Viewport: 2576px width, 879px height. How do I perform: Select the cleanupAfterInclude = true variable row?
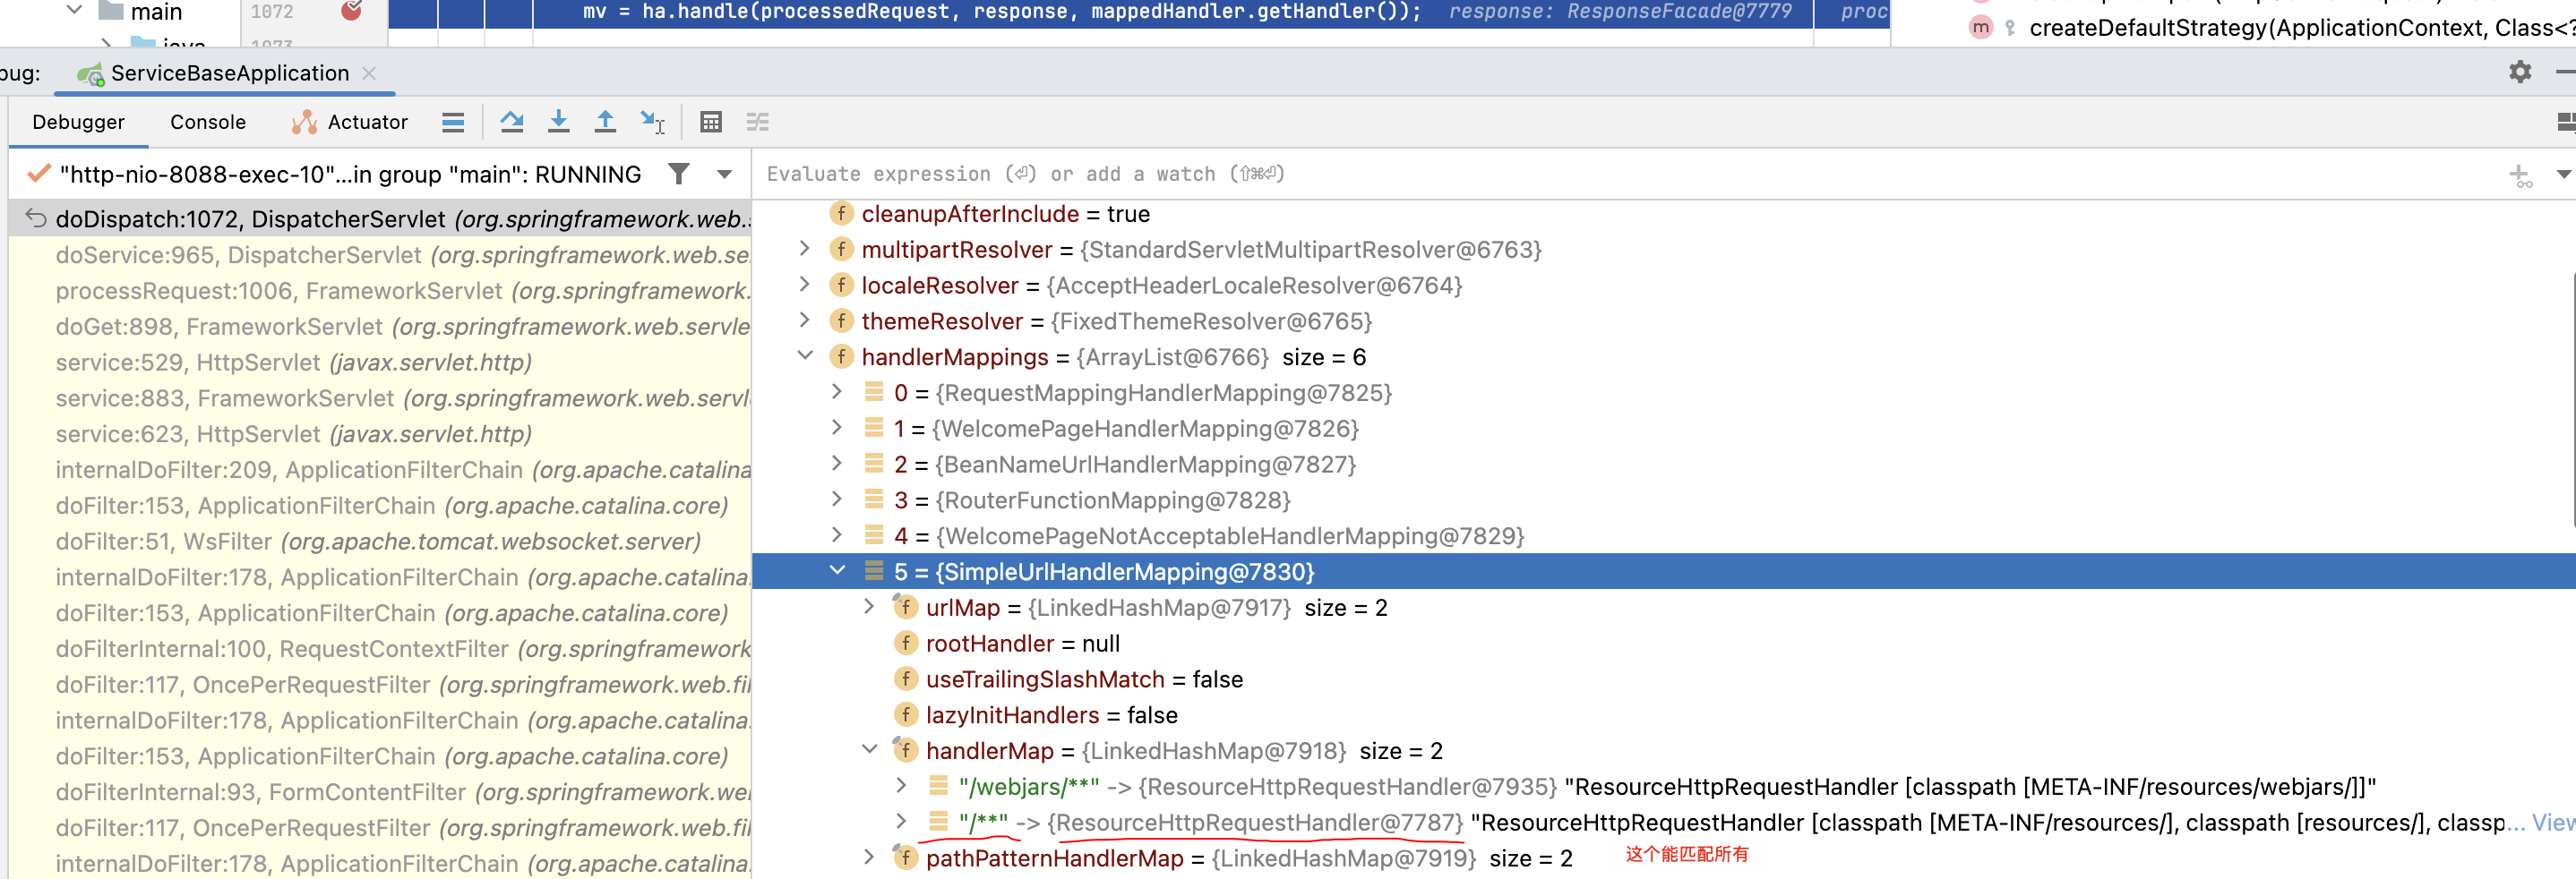[x=1664, y=214]
